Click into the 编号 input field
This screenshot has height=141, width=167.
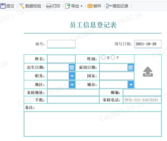tap(61, 44)
